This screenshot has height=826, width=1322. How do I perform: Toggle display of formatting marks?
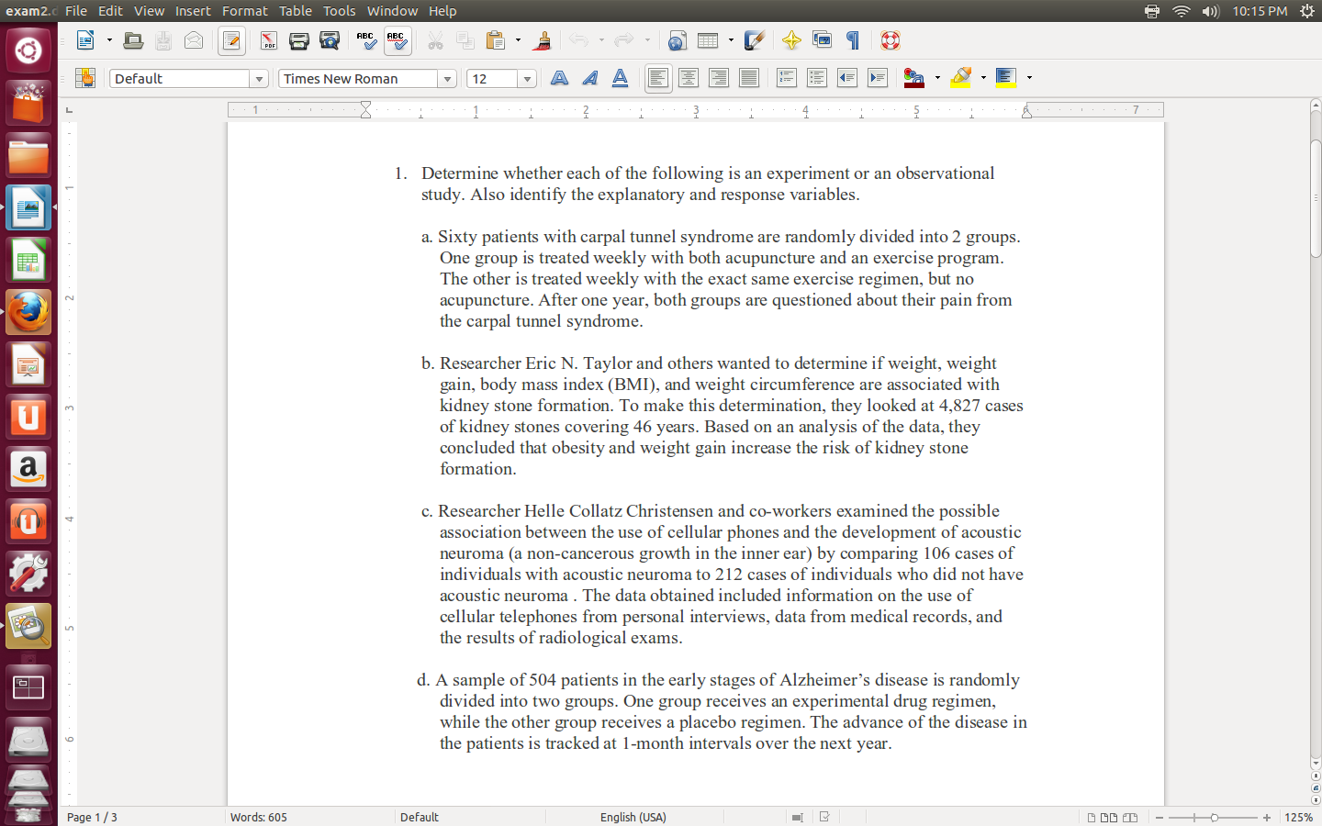point(853,40)
